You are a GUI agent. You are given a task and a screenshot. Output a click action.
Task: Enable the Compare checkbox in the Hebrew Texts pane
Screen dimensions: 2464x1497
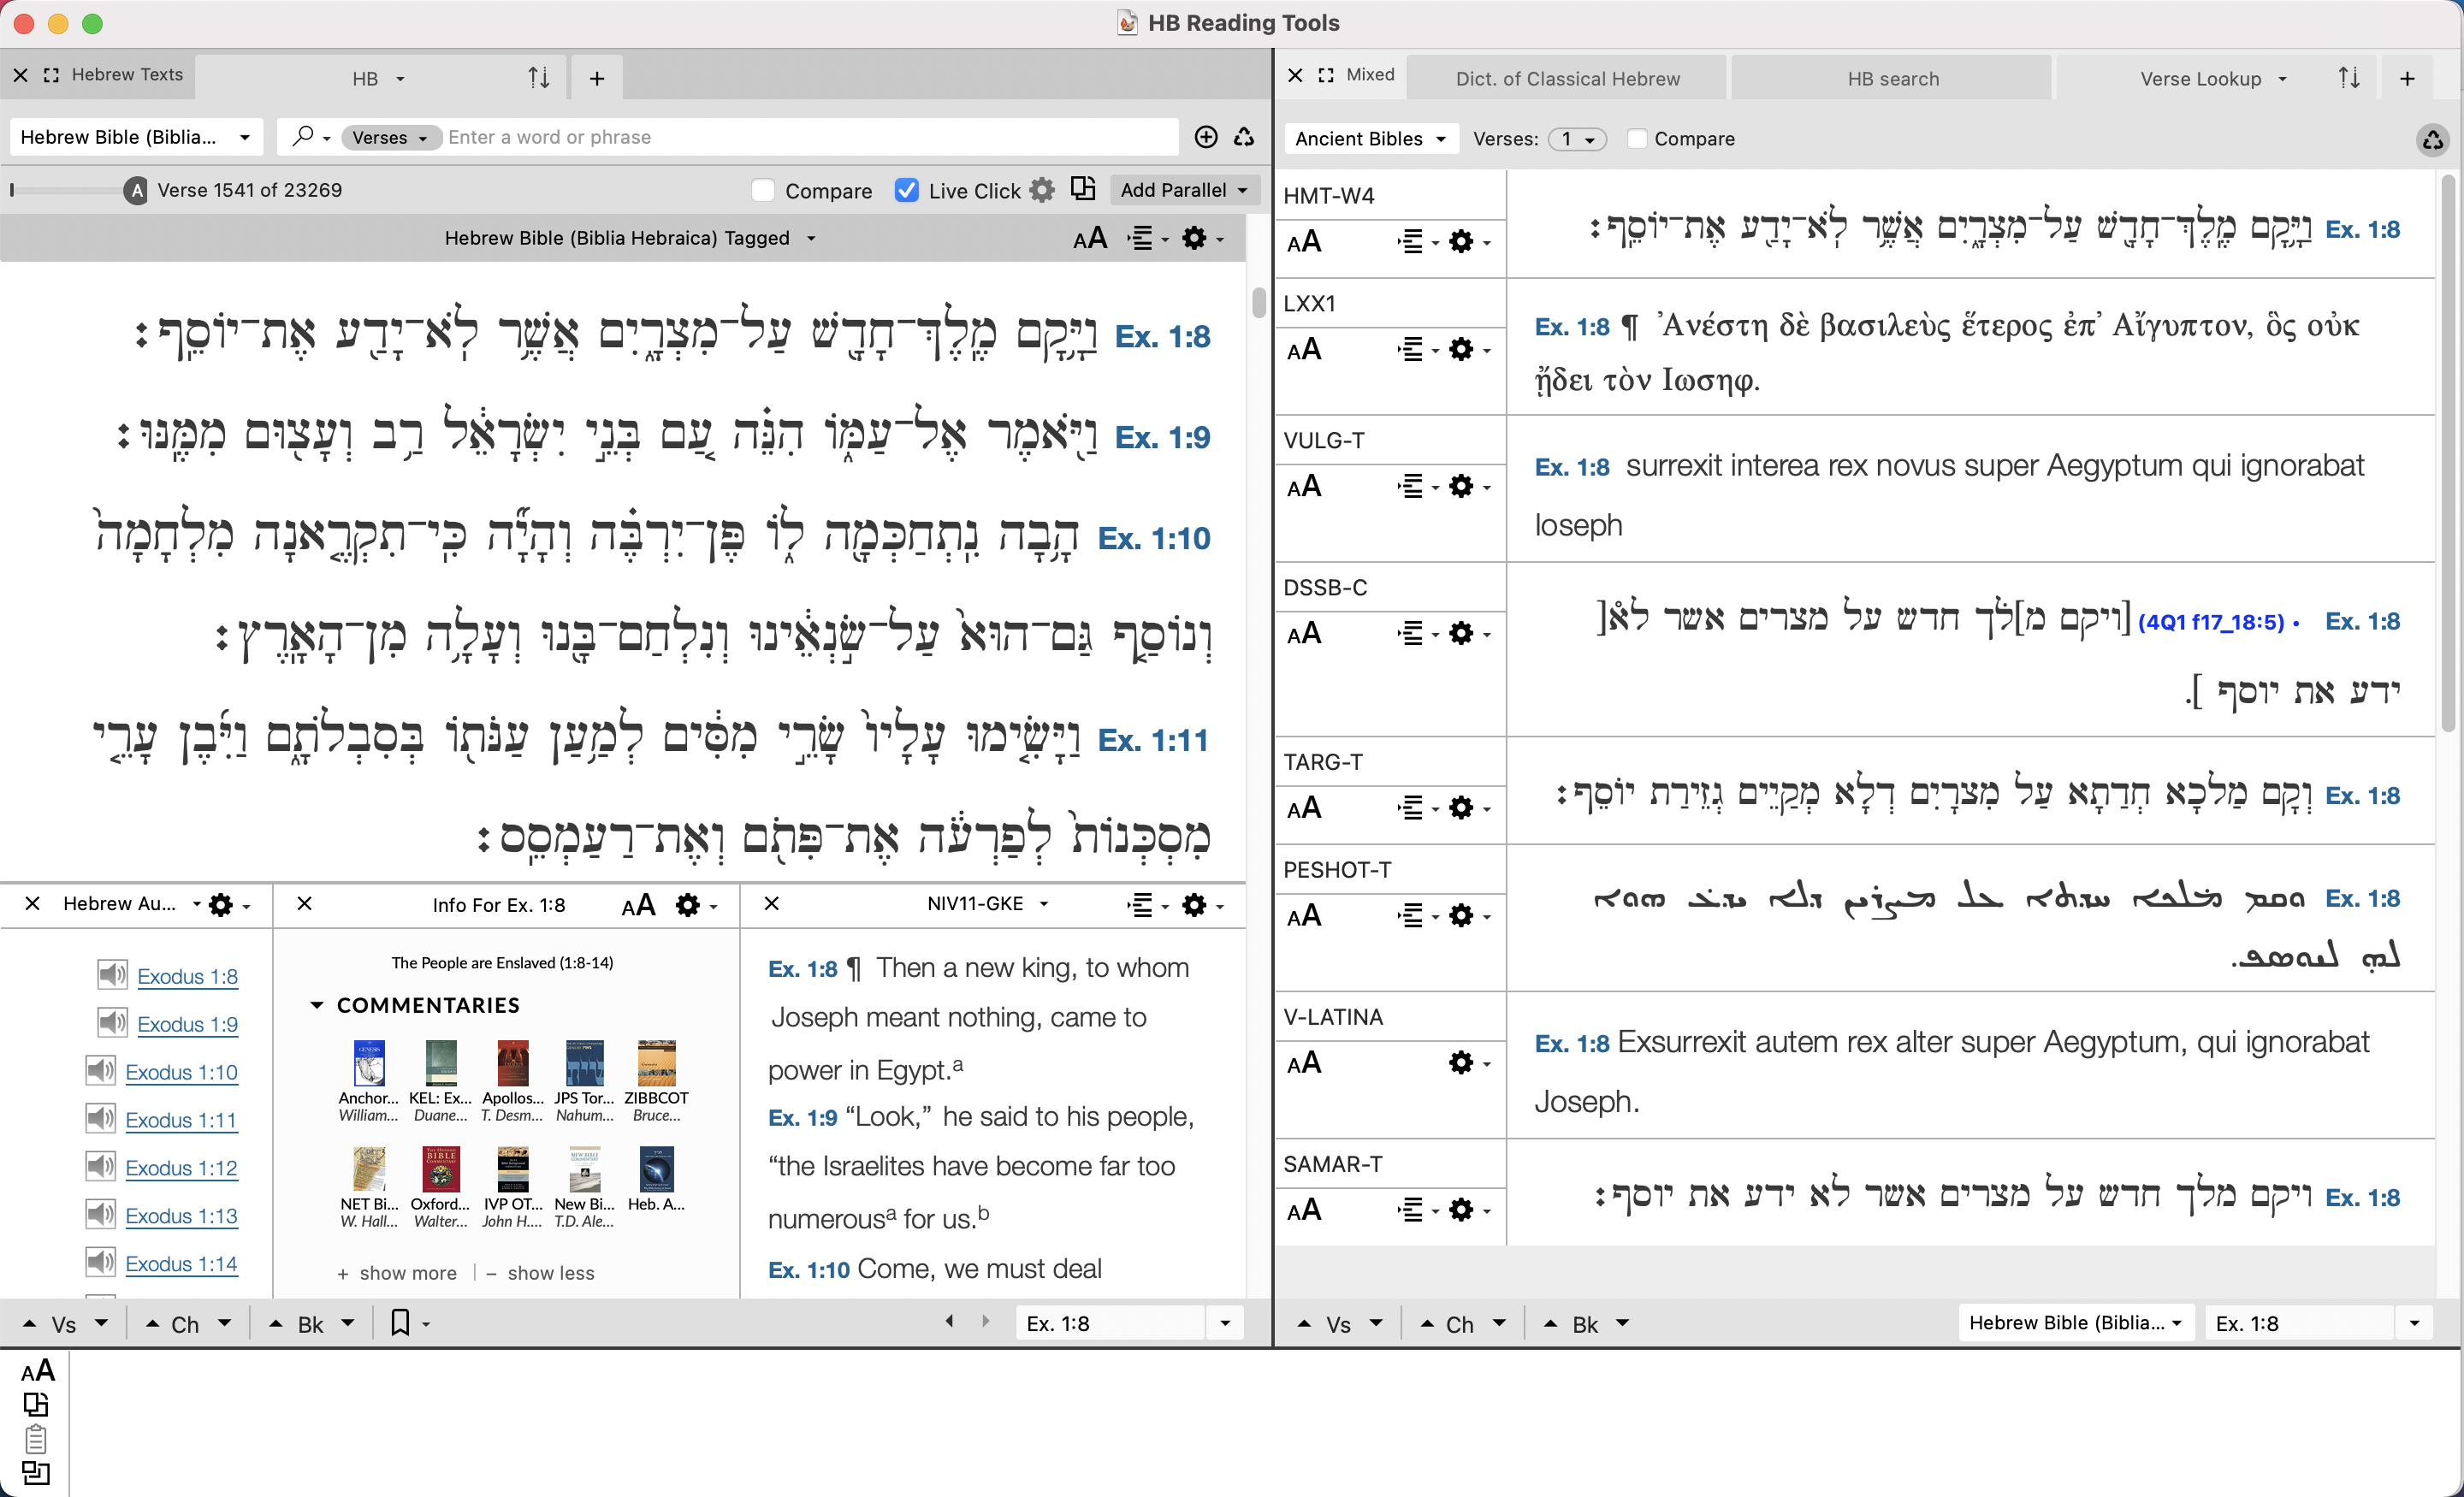(763, 190)
